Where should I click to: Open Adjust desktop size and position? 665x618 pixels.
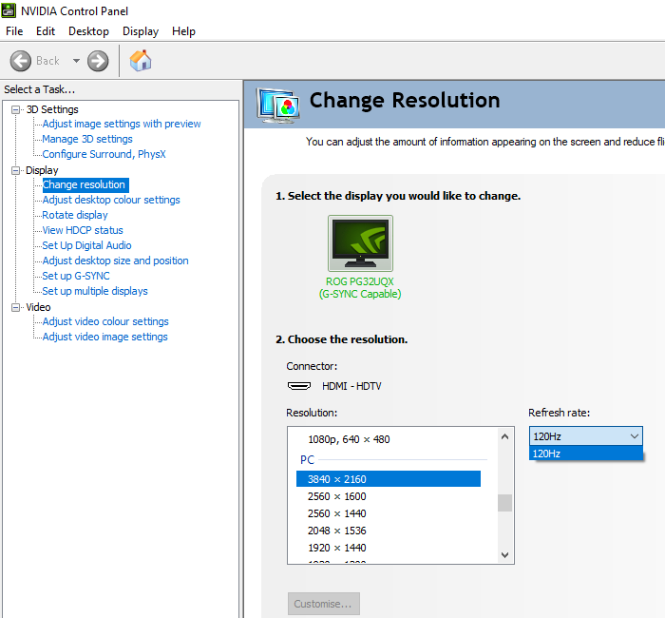click(115, 261)
